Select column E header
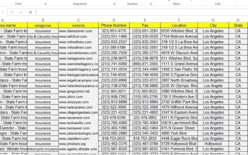The width and height of the screenshot is (248, 155). click(145, 20)
